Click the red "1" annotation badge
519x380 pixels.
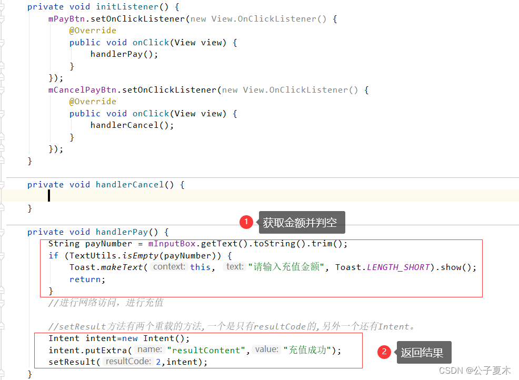[246, 222]
